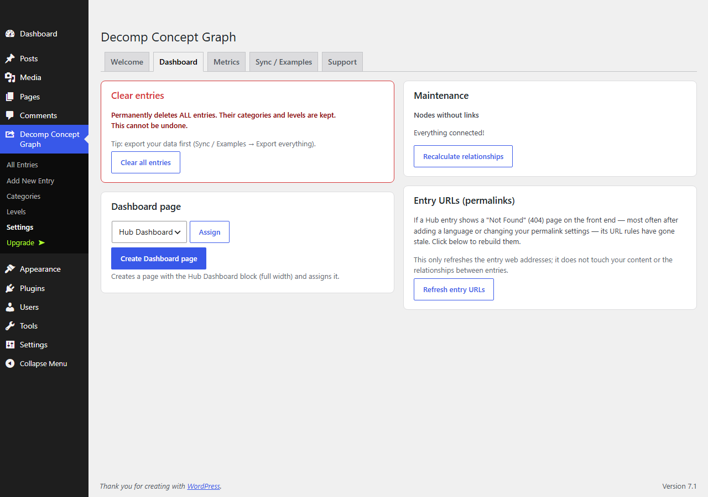
Task: Click the Maintenance heading
Action: (x=441, y=96)
